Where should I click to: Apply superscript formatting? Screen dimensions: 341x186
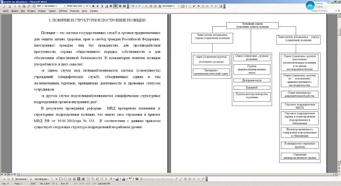(194, 6)
